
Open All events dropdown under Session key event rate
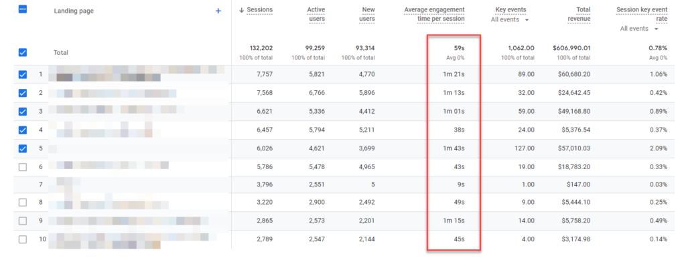pos(639,29)
